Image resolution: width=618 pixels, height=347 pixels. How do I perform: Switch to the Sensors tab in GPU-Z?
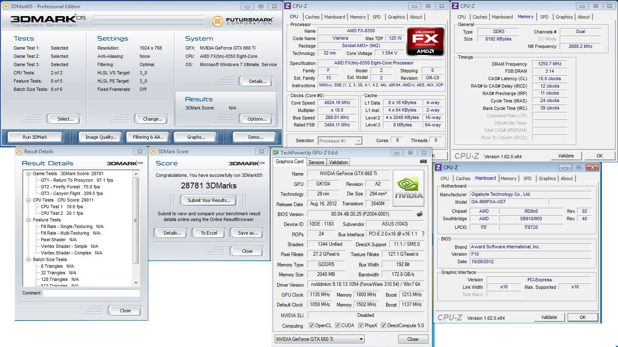316,162
